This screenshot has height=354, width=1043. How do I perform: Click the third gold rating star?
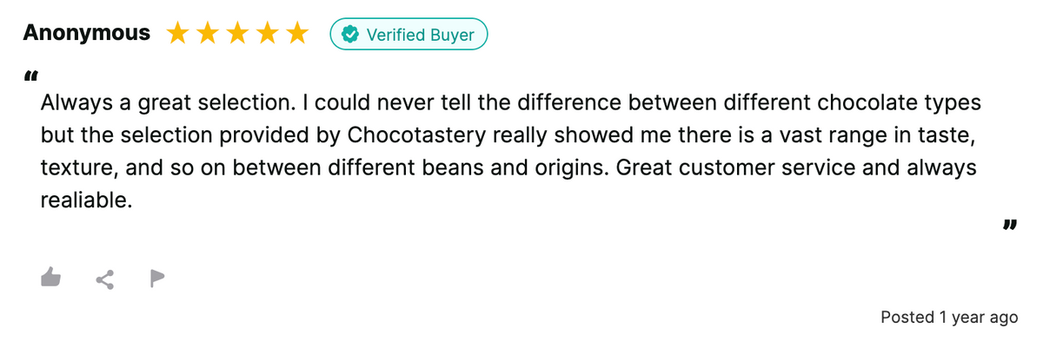(237, 34)
